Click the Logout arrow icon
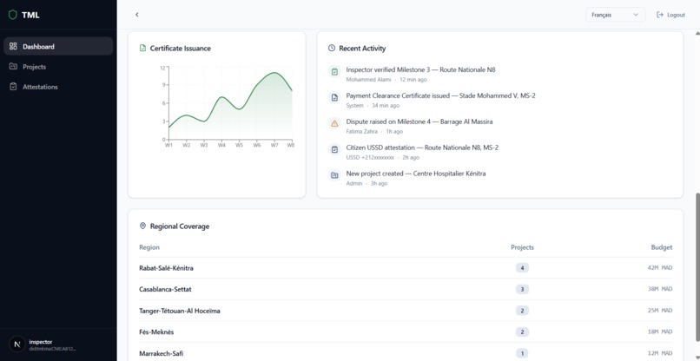 [x=660, y=15]
